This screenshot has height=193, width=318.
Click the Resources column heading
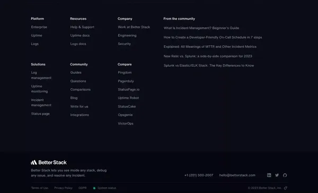point(78,19)
